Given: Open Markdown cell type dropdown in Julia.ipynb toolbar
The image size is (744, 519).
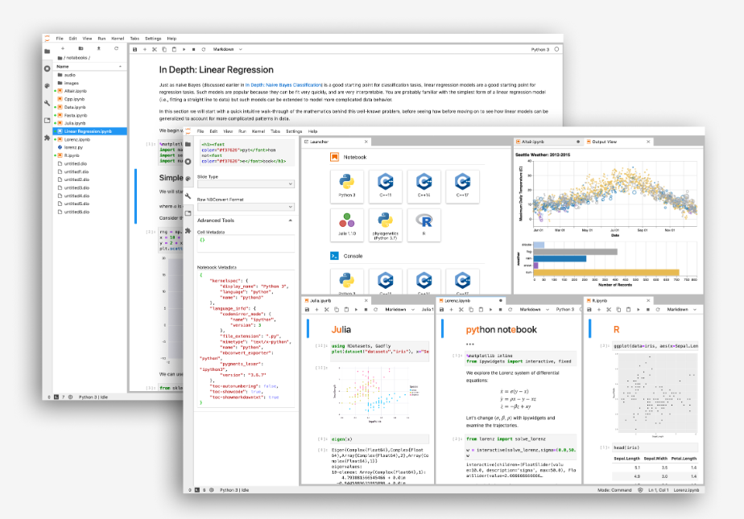Looking at the screenshot, I should [399, 310].
